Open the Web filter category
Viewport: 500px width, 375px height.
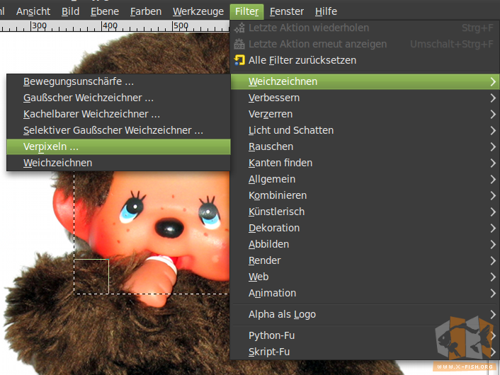[365, 277]
